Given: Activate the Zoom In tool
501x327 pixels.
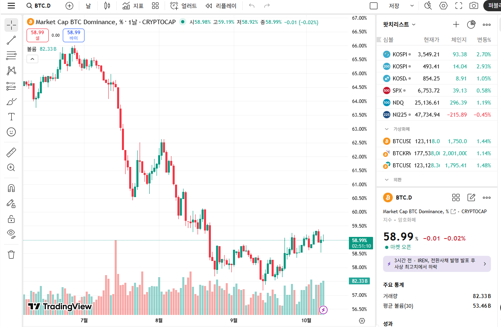Looking at the screenshot, I should tap(11, 168).
